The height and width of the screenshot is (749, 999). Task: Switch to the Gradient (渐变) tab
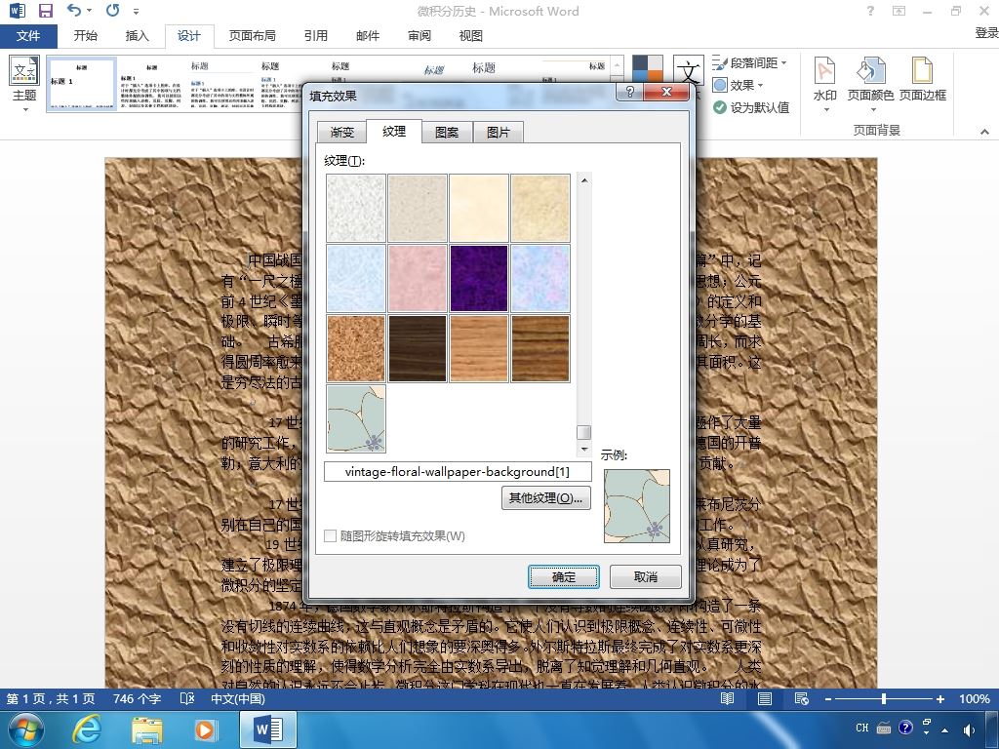coord(341,132)
